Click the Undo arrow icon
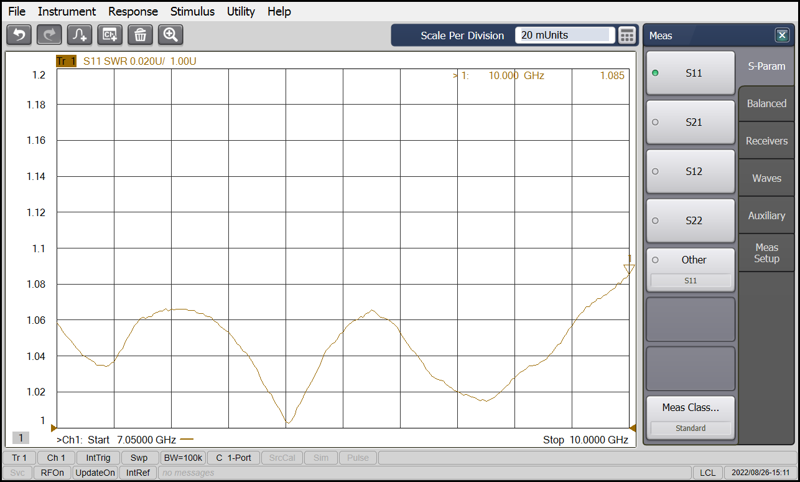This screenshot has height=482, width=800. pos(19,35)
